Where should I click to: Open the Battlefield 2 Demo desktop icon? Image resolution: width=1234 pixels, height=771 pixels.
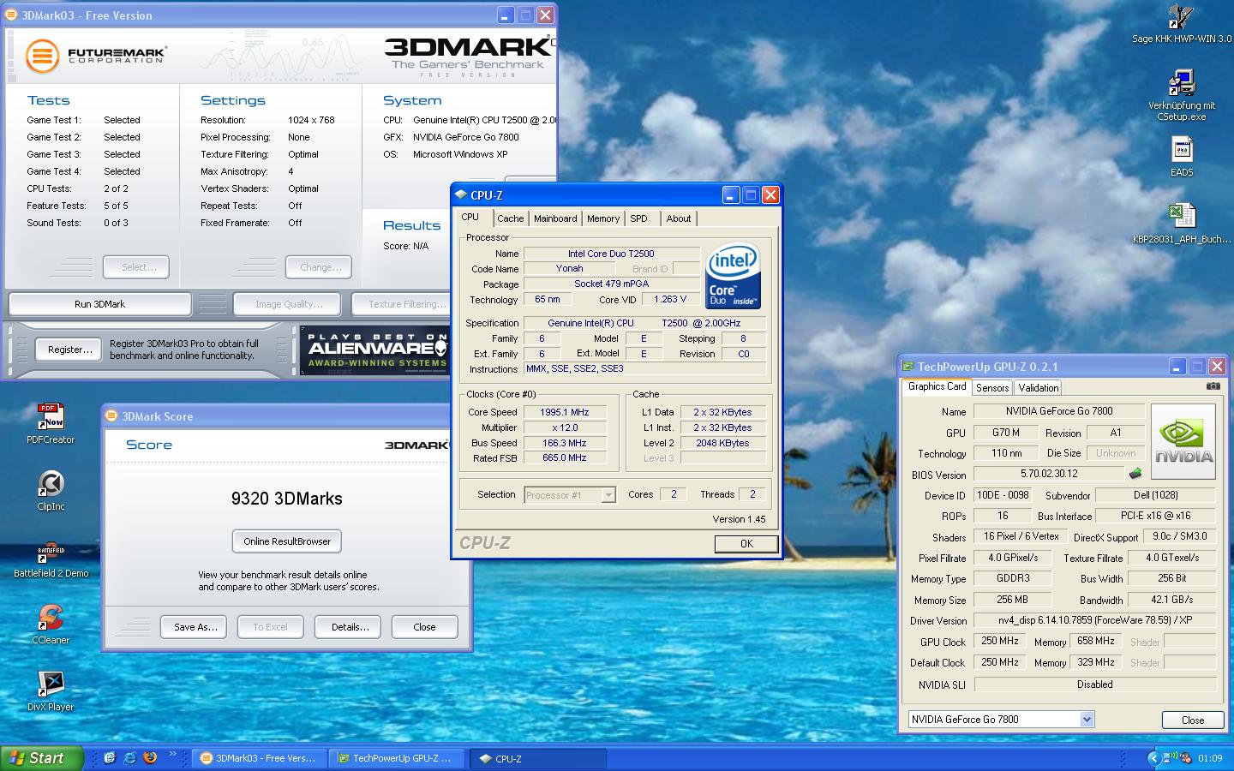(51, 551)
